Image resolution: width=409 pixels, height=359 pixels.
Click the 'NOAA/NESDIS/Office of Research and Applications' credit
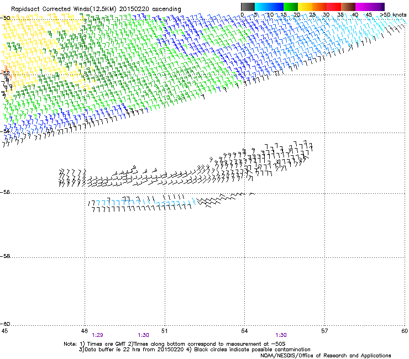[x=326, y=355]
